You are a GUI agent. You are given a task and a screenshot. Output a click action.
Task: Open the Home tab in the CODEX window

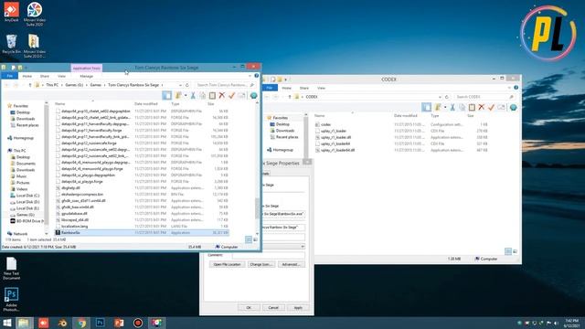click(286, 88)
